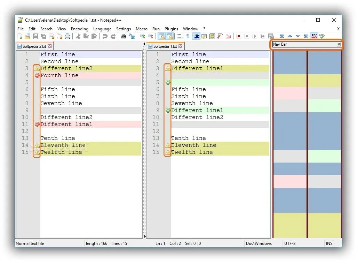Toggle show all characters pilcrow icon
The width and height of the screenshot is (357, 262).
[188, 36]
